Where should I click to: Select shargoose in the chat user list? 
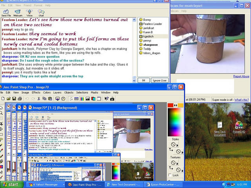tap(150, 45)
